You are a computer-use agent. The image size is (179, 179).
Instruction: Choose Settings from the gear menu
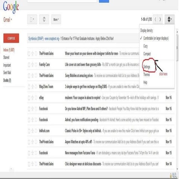pos(147,67)
